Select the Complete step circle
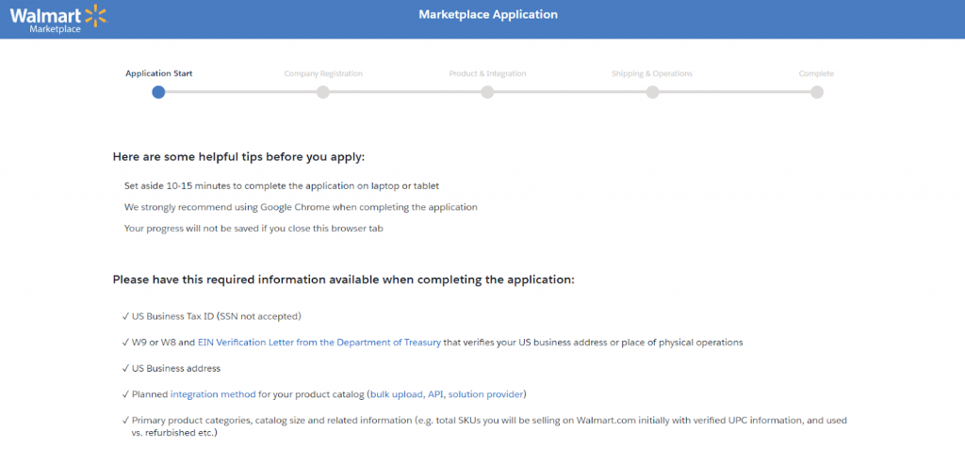 [817, 92]
